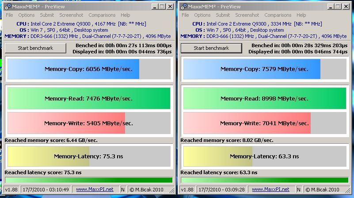
Task: Visit www.MaxxPI.net link in left window
Action: coord(95,190)
